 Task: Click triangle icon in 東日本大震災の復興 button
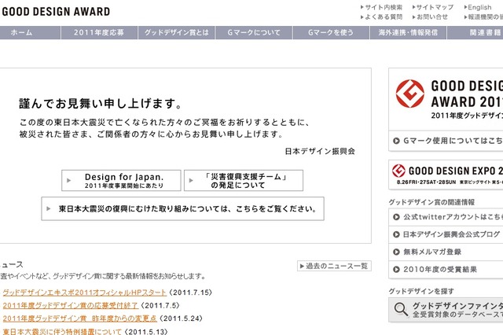(x=49, y=209)
